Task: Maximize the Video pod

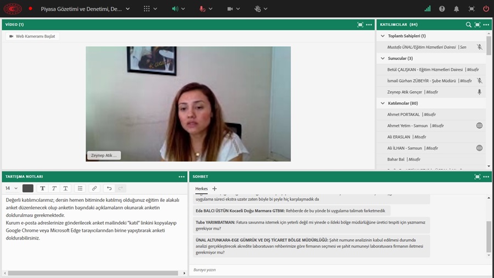Action: pos(360,25)
